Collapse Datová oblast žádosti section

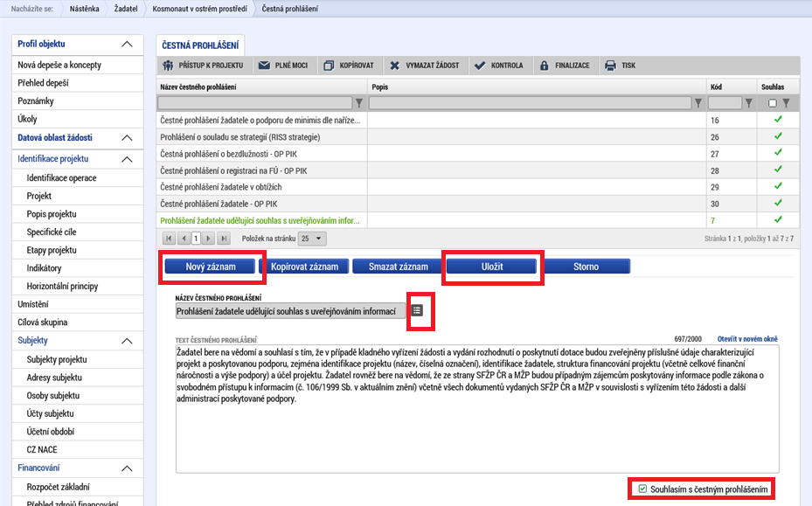127,138
